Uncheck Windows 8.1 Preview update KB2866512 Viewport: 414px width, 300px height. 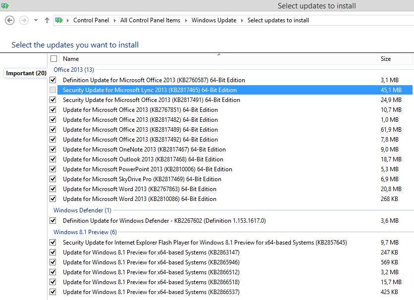point(53,272)
